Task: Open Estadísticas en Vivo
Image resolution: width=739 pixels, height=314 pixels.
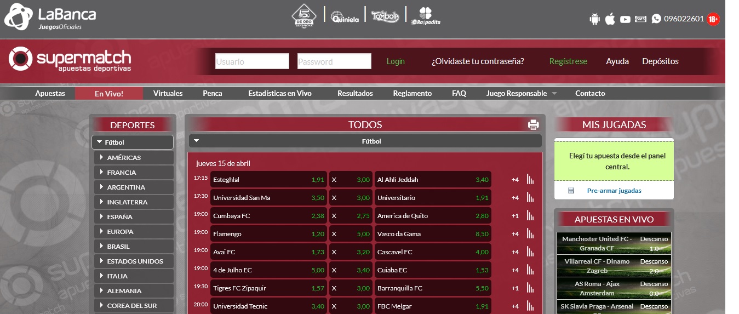Action: (x=280, y=93)
